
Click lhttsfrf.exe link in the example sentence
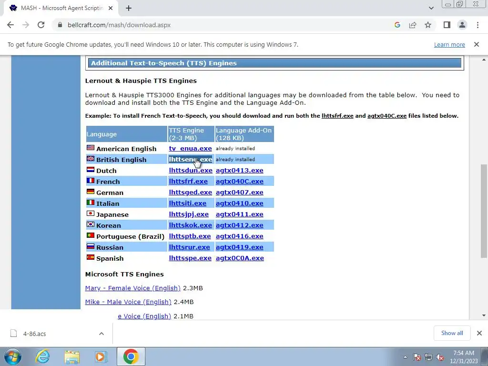pyautogui.click(x=337, y=116)
